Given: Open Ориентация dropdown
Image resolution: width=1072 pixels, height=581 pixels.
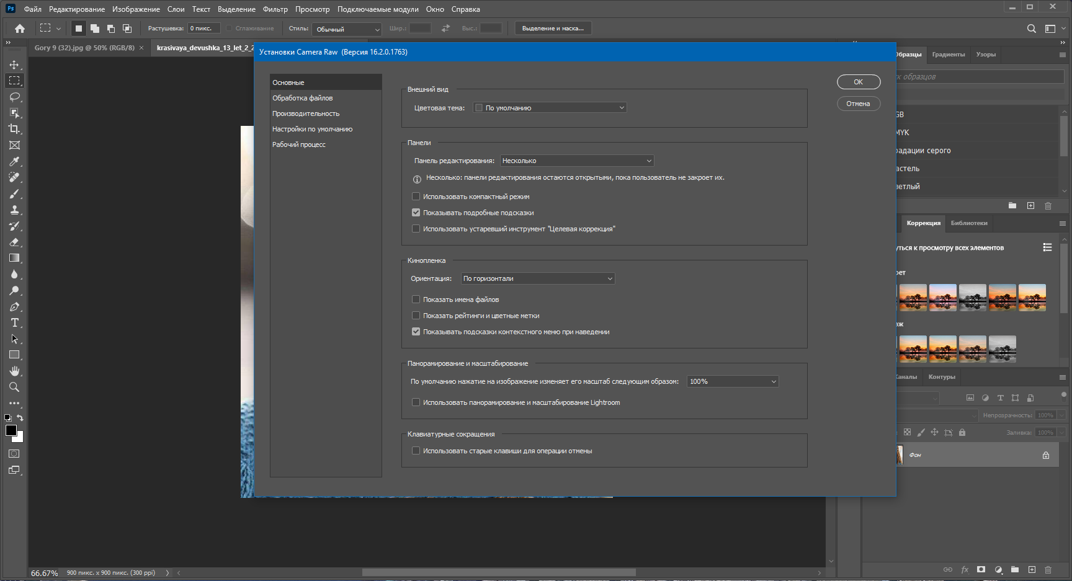Looking at the screenshot, I should (538, 278).
